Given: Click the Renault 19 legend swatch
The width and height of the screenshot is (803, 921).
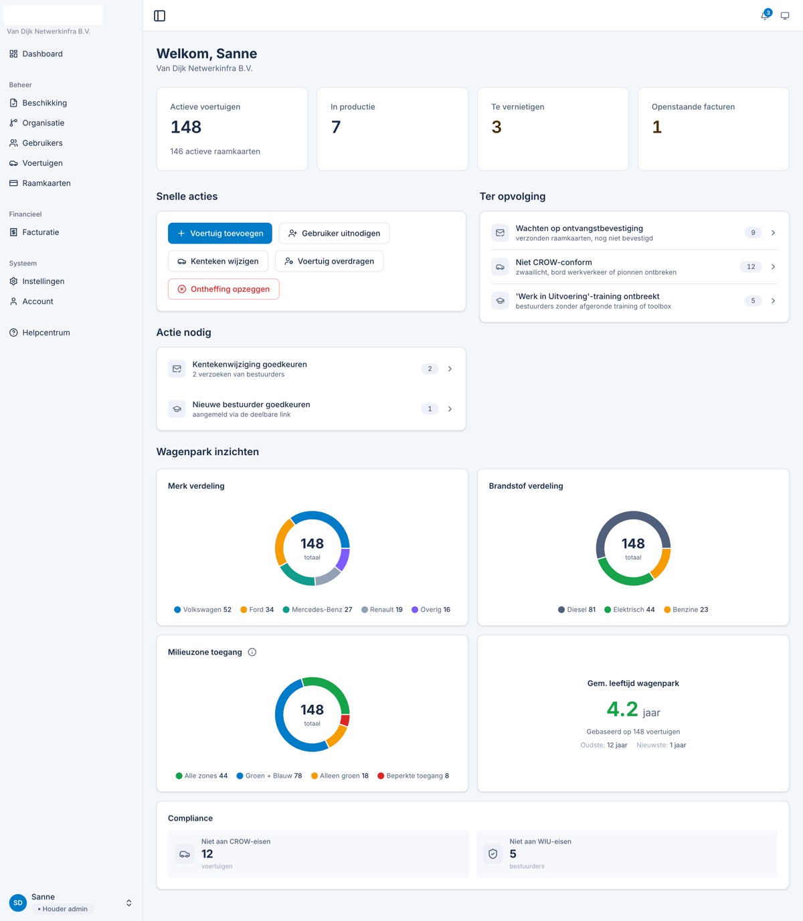Looking at the screenshot, I should coord(365,610).
